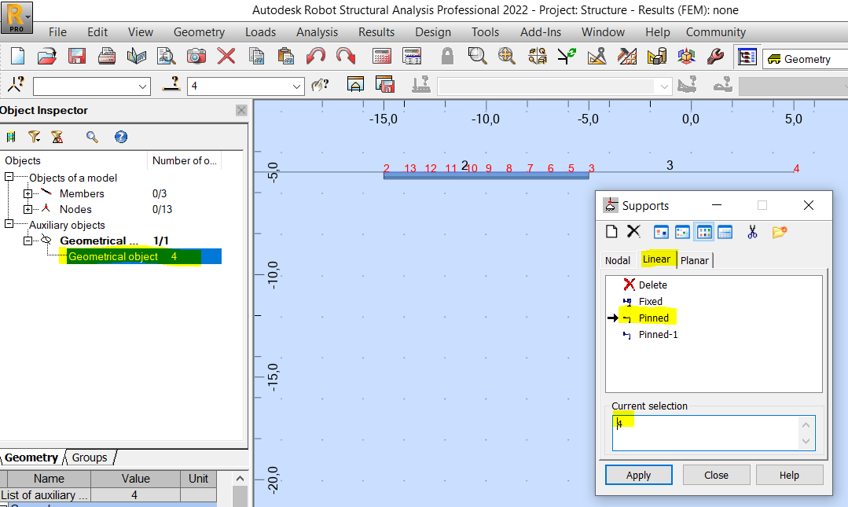Open Object Inspector help with the question mark
The width and height of the screenshot is (848, 507).
[119, 136]
